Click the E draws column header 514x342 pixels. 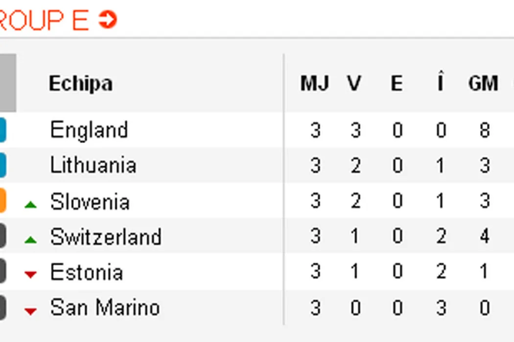click(x=397, y=84)
